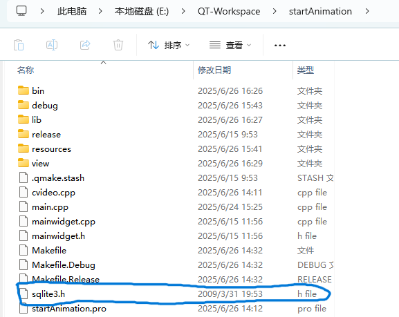Click the startAnimation breadcrumb
The width and height of the screenshot is (399, 317).
(x=320, y=11)
